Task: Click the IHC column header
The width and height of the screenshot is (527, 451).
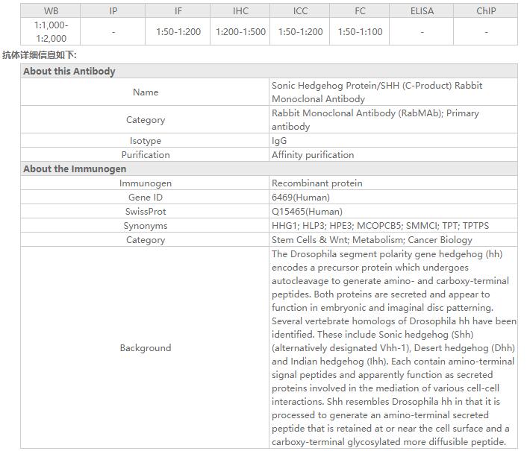Action: click(240, 11)
